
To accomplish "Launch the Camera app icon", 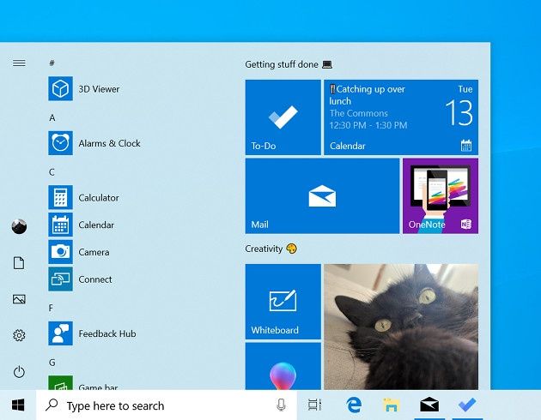I will (x=60, y=252).
